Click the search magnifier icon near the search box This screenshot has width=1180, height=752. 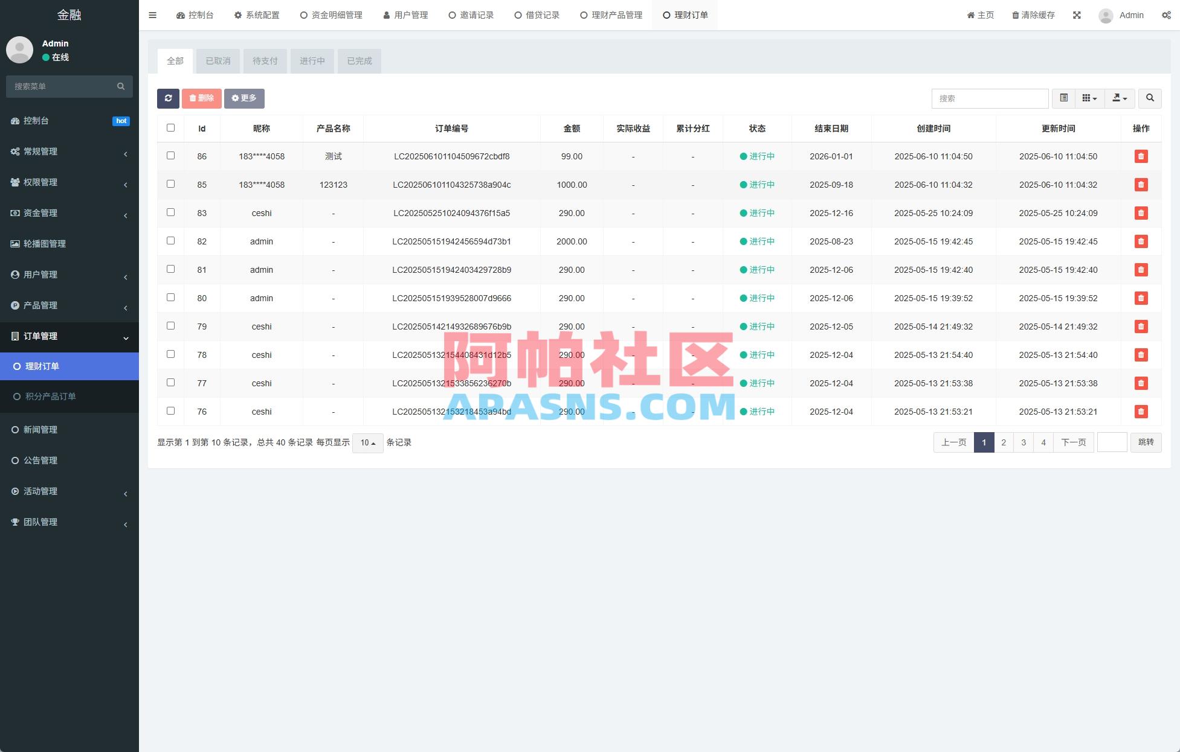1150,98
